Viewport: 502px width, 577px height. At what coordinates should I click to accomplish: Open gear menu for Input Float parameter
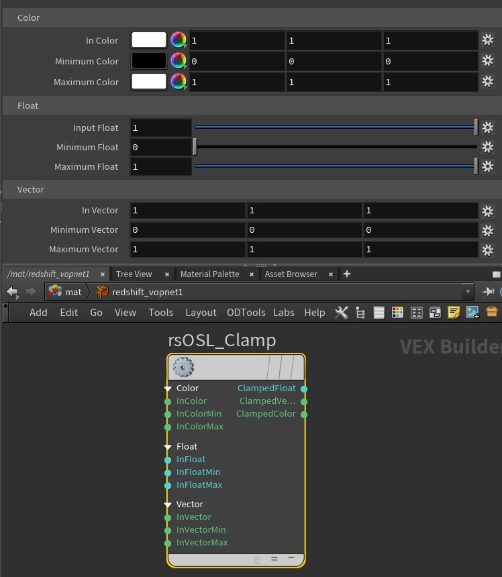(488, 127)
